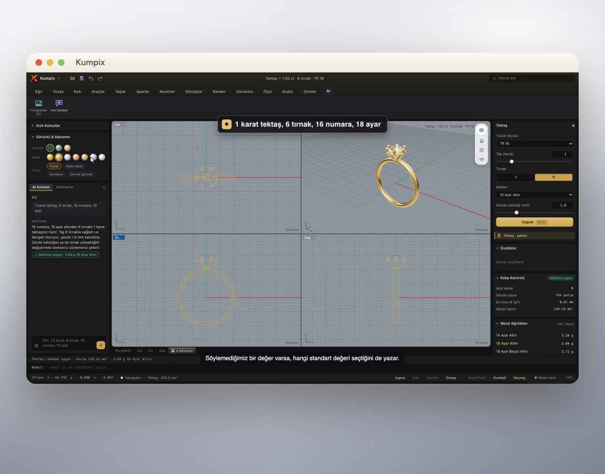Switch to Perspektif viewport tab

pos(123,351)
